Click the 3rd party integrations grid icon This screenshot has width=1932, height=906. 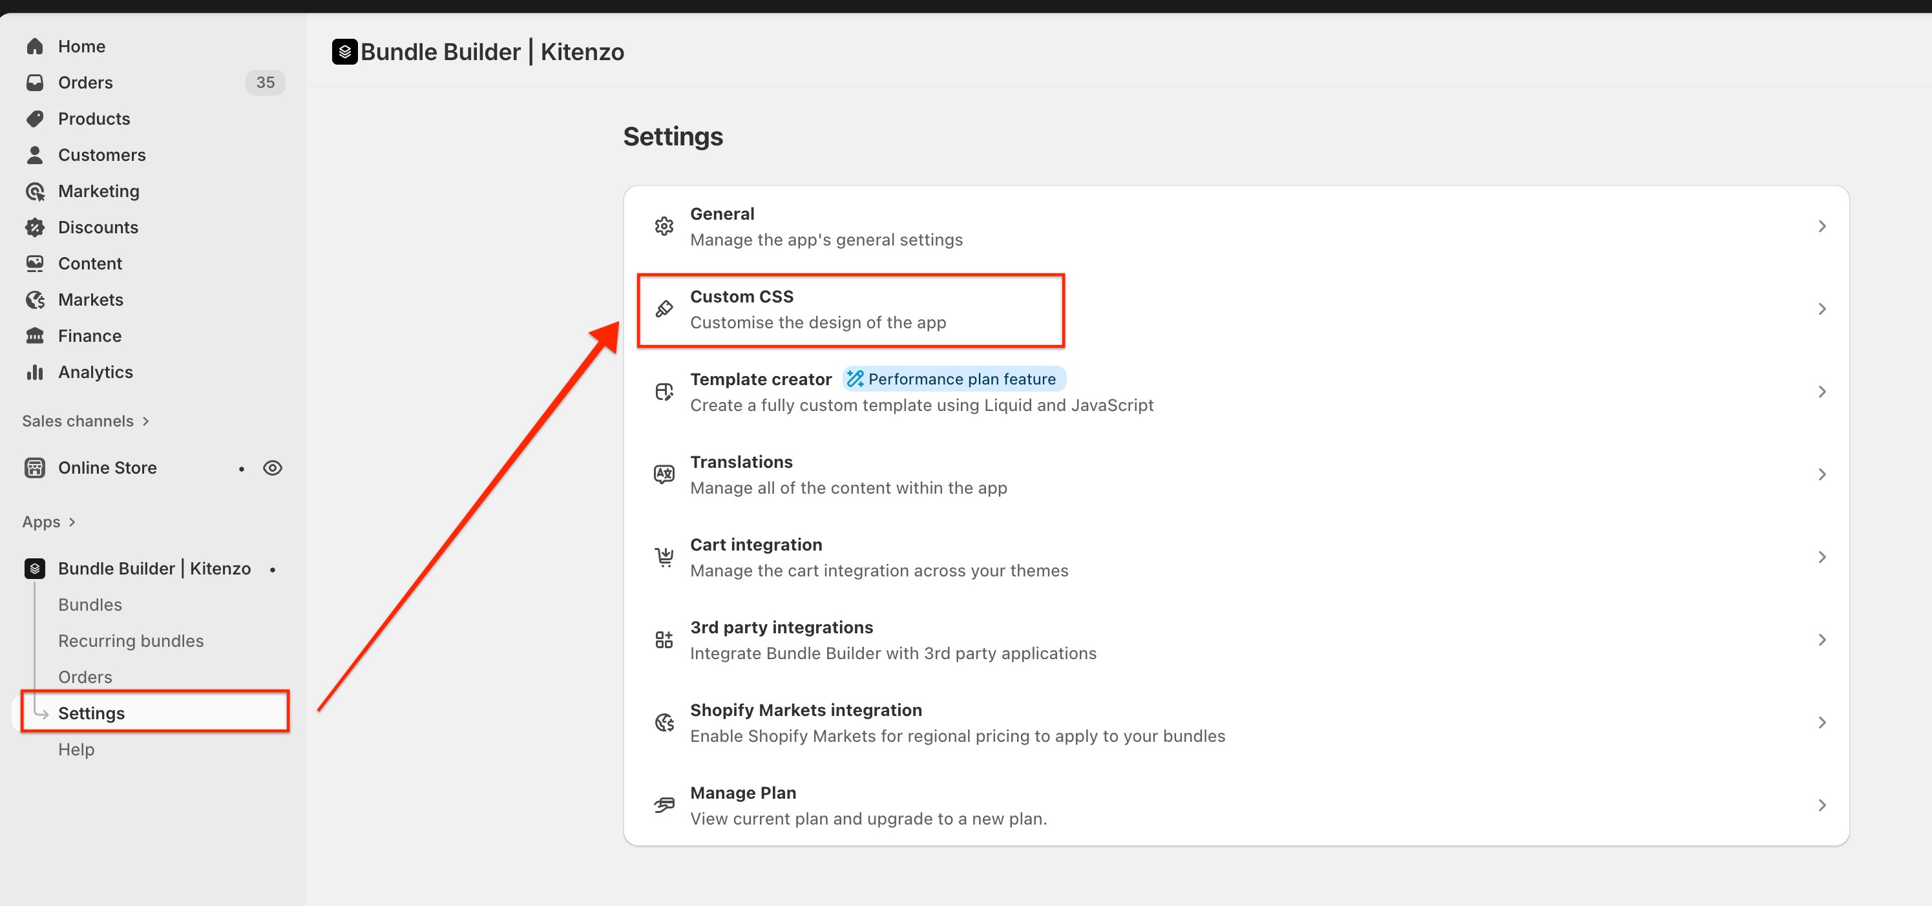click(x=664, y=640)
